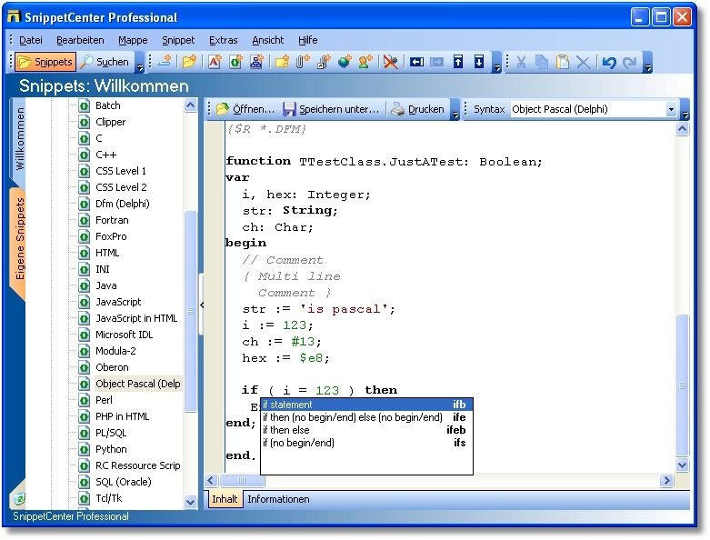Switch to the Snippets view button
710x540 pixels.
point(45,62)
